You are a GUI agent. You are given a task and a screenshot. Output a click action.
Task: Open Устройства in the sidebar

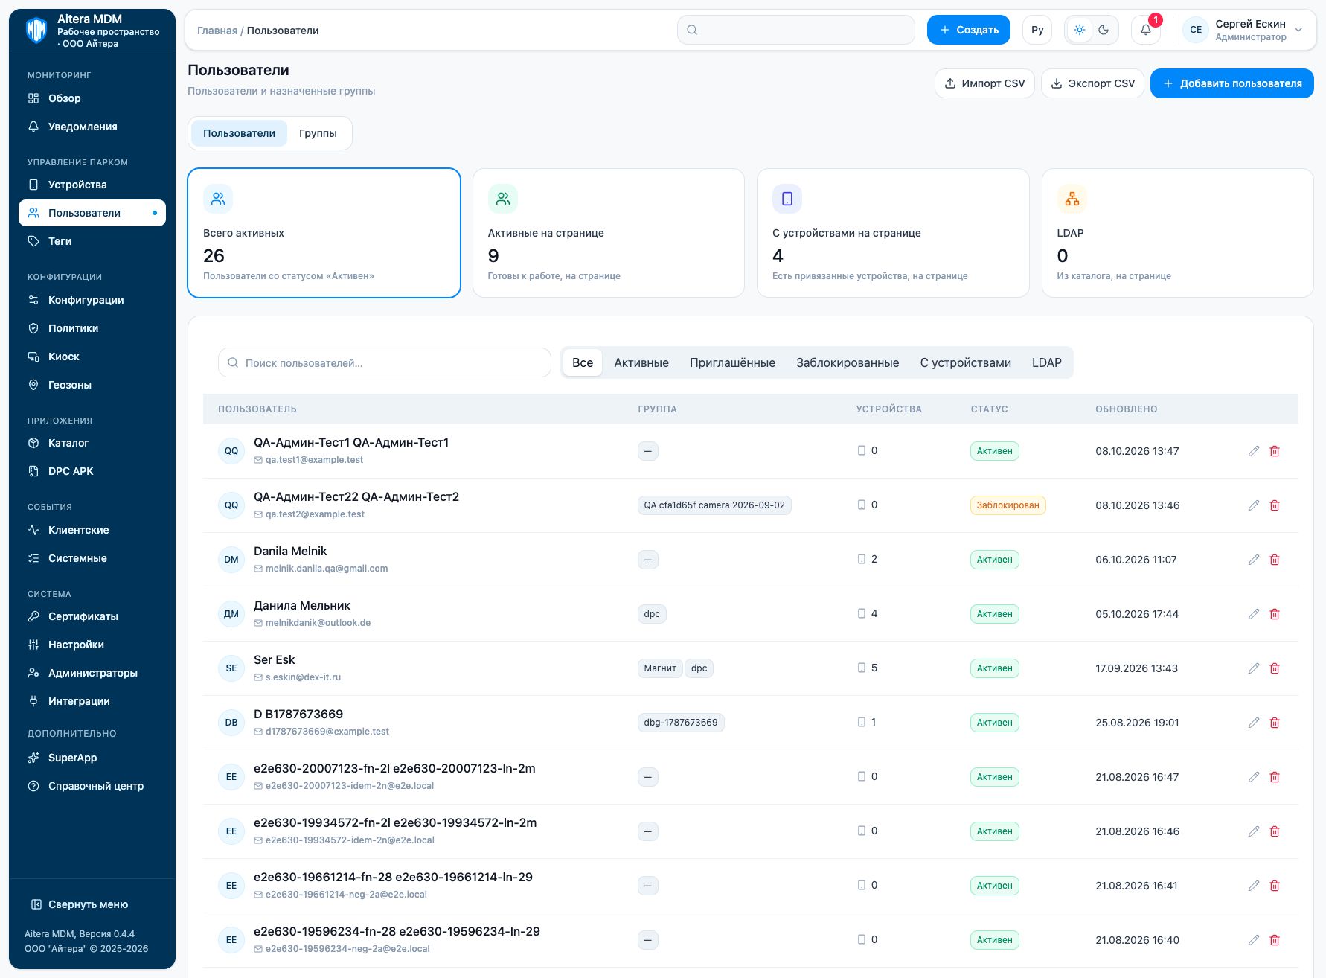(92, 185)
